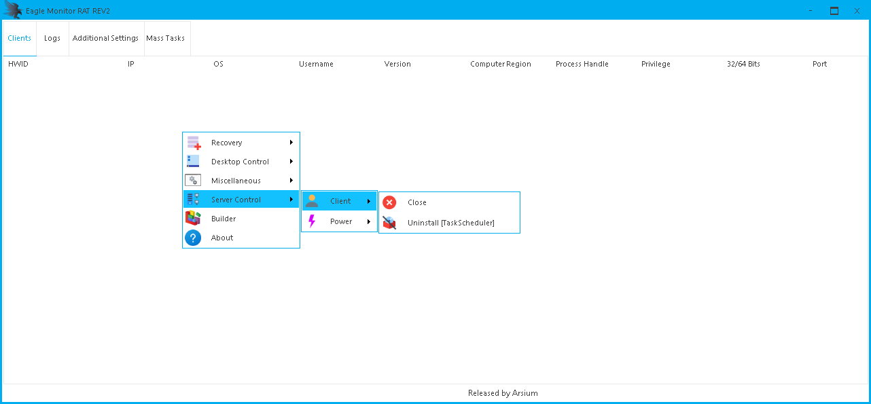
Task: Click the Computer Region column header
Action: (x=500, y=64)
